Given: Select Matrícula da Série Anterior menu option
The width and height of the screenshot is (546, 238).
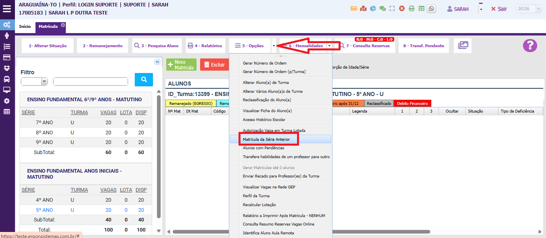Looking at the screenshot, I should click(266, 139).
